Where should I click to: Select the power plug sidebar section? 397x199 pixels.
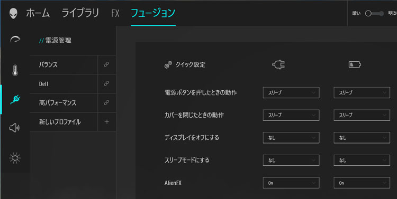point(15,99)
